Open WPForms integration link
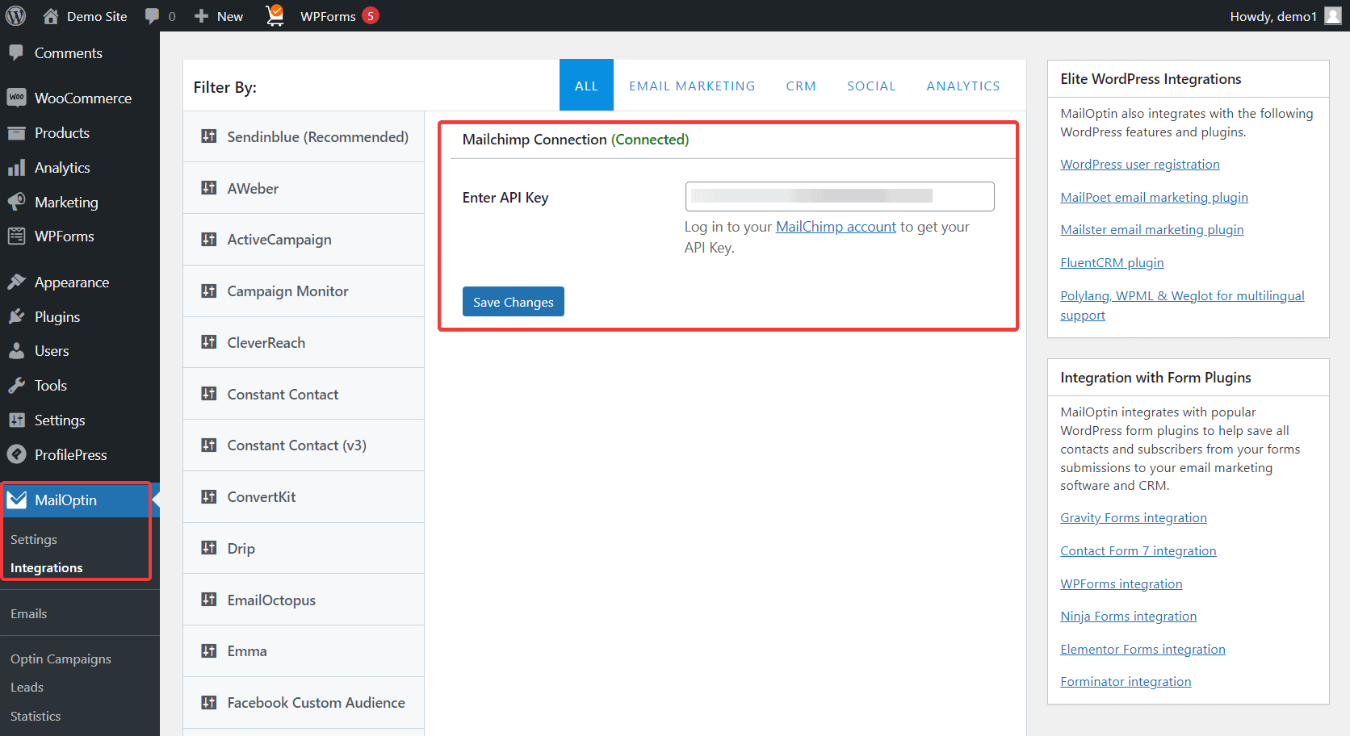The height and width of the screenshot is (736, 1350). tap(1122, 584)
